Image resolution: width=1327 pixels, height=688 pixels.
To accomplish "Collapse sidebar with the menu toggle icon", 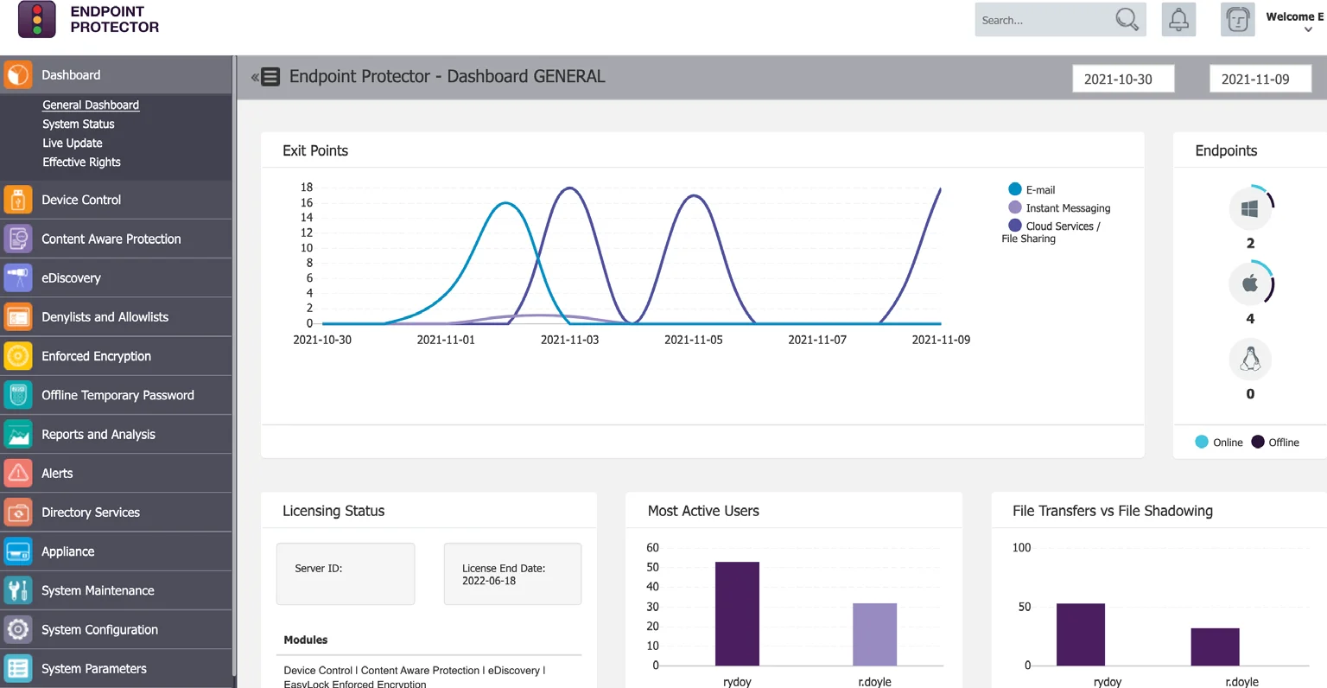I will [x=265, y=77].
